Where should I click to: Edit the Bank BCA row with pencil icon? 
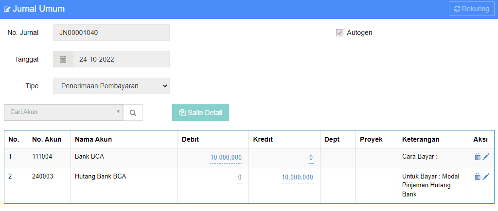pyautogui.click(x=486, y=157)
